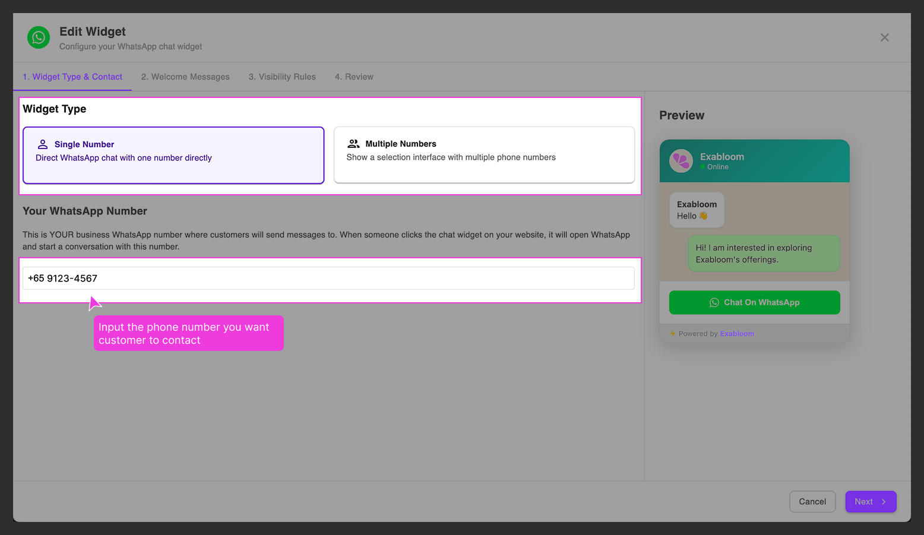Click the Cancel button
This screenshot has width=924, height=535.
tap(812, 501)
